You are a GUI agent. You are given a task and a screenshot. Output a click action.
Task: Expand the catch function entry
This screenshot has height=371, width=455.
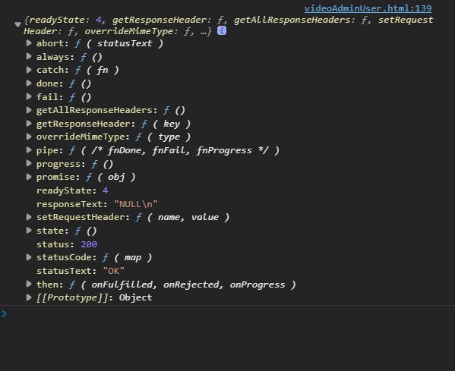(x=29, y=70)
